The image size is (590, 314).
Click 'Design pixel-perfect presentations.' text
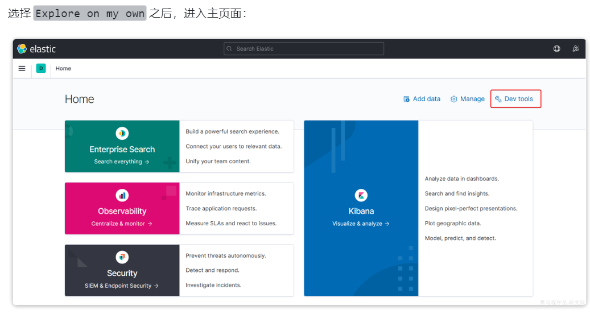click(471, 208)
